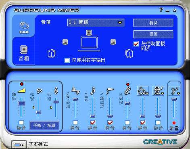The image size is (190, 149).
Task: Click the recording level slider handle
Action: (x=174, y=99)
